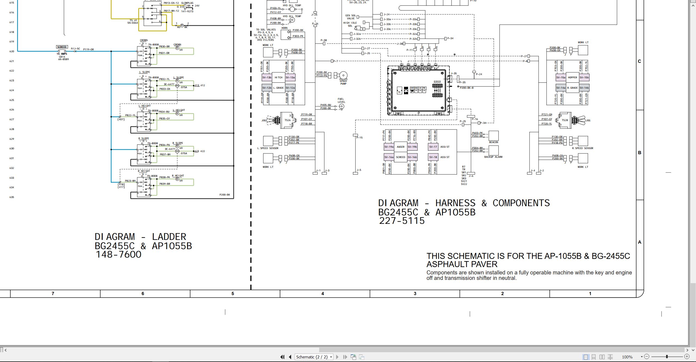
Task: Click the horizontal scrollbar left arrow
Action: coord(5,350)
